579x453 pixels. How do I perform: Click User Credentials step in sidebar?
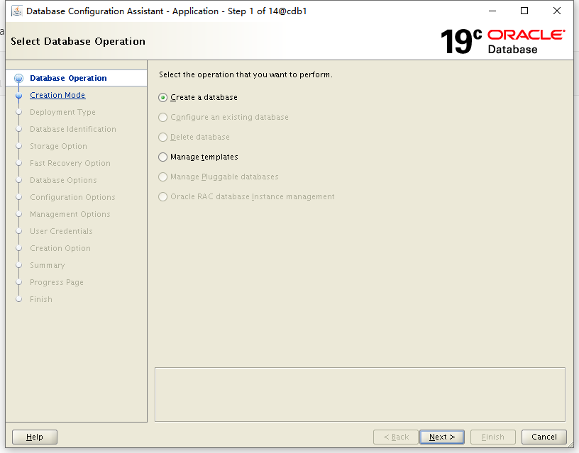point(61,231)
